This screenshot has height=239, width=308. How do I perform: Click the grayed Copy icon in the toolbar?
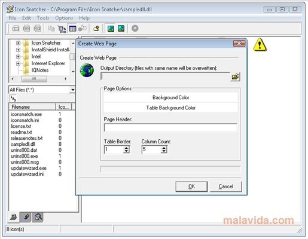[51, 29]
